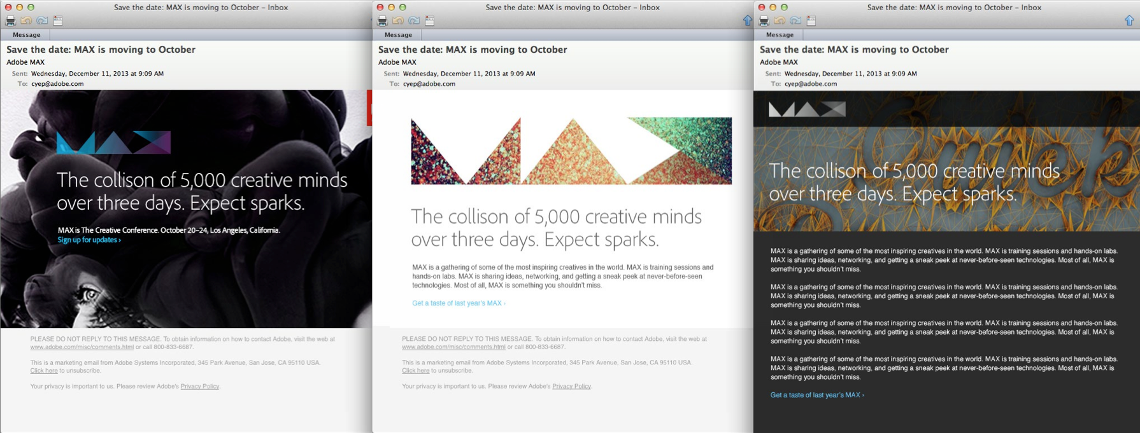Click the sent date in the left window
Screen dimensions: 1140x433
(97, 74)
